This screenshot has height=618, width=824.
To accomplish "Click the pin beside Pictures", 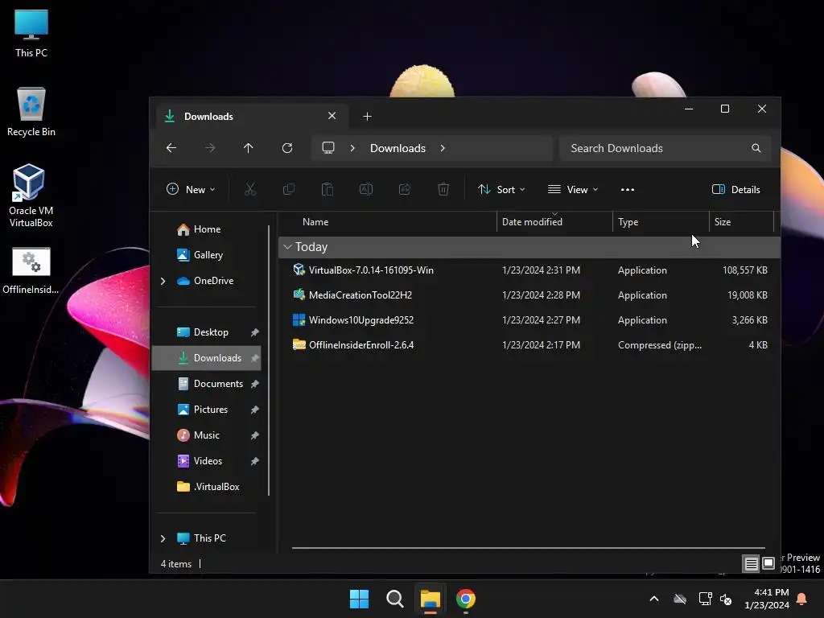I will coord(255,410).
